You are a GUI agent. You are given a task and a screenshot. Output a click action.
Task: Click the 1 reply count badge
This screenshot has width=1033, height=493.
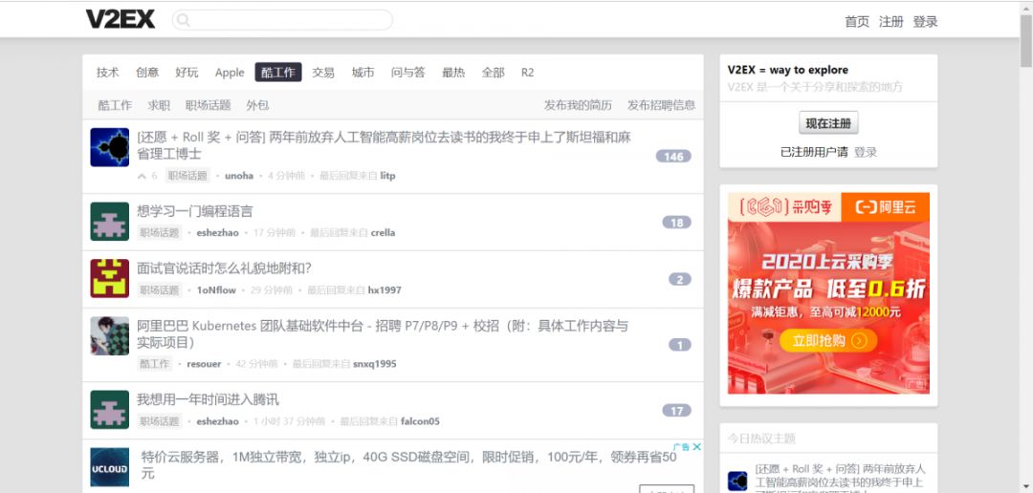coord(680,345)
